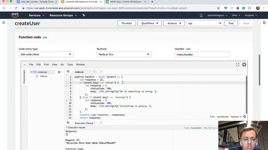Open the Tools menu
The width and height of the screenshot is (268, 150).
click(x=70, y=65)
